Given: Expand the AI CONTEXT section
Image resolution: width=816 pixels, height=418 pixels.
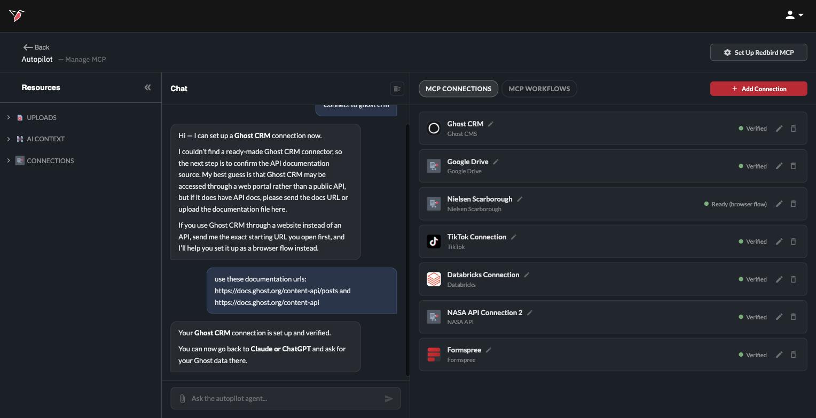Looking at the screenshot, I should (x=9, y=139).
